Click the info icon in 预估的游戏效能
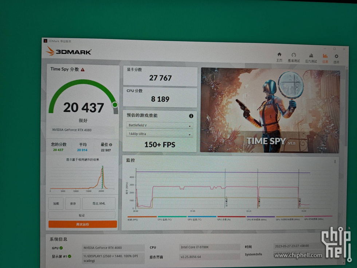 point(191,116)
